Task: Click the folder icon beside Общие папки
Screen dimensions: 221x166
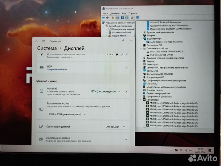Action: click(x=110, y=36)
